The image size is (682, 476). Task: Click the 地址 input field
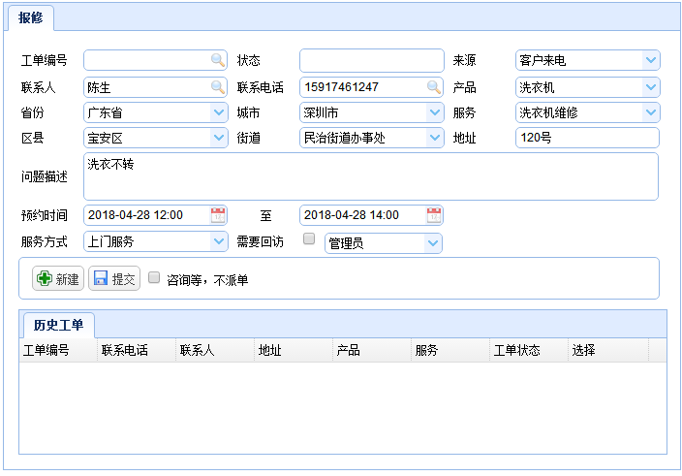[x=586, y=138]
